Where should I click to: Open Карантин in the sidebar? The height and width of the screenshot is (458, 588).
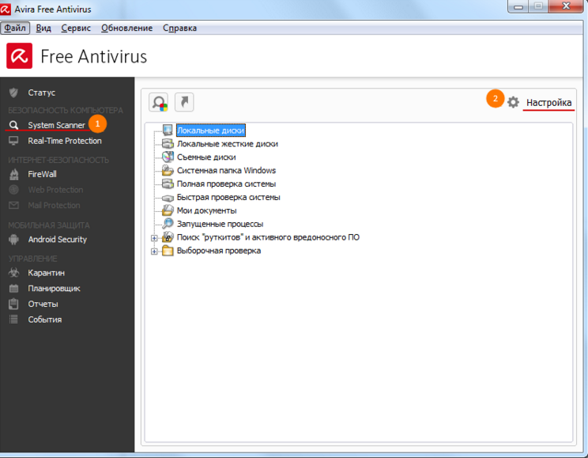(46, 273)
